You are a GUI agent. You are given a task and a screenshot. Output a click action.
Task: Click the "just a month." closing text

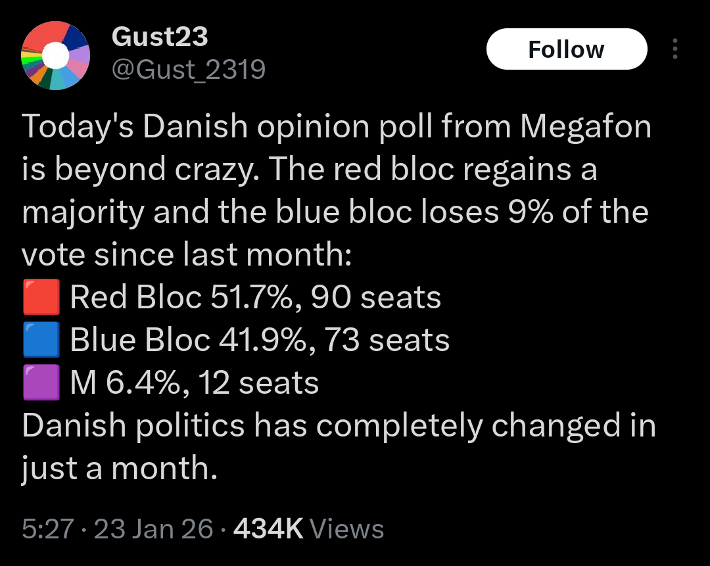click(x=119, y=468)
